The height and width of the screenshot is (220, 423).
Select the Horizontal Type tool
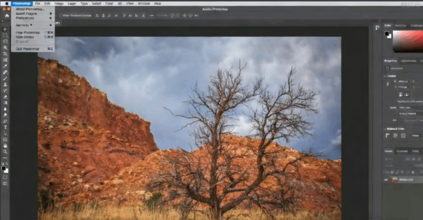coord(5,127)
